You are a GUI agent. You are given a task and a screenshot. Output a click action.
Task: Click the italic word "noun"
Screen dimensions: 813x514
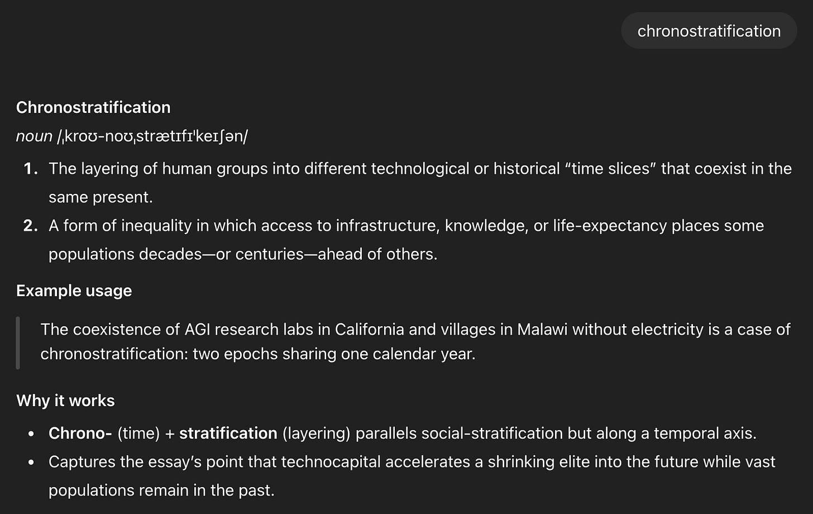pos(34,136)
